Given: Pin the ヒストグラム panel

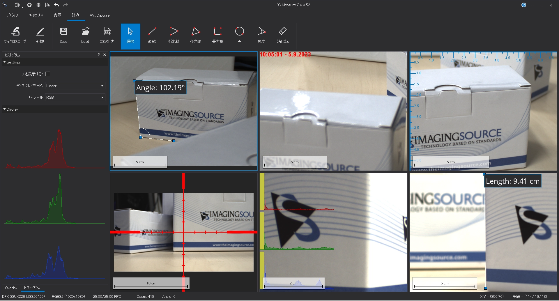Looking at the screenshot, I should 99,55.
